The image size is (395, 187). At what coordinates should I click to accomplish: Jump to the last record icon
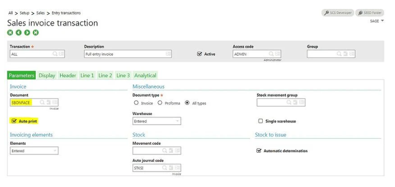pos(36,32)
